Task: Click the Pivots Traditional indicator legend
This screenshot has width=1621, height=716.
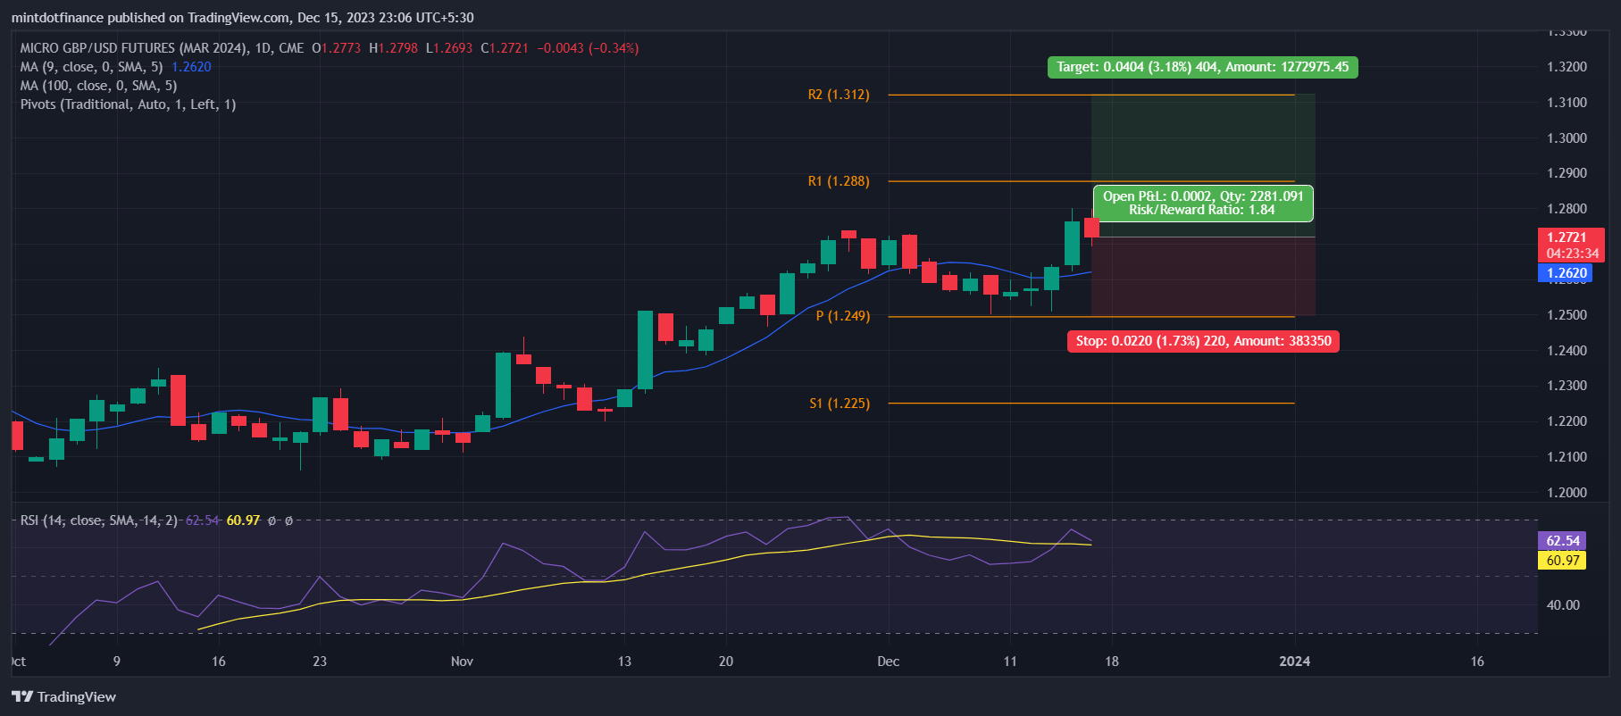Action: tap(128, 104)
